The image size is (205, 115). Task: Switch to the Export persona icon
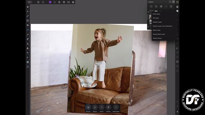click(x=73, y=2)
